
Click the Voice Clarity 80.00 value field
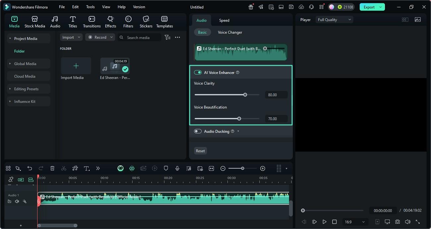point(276,95)
